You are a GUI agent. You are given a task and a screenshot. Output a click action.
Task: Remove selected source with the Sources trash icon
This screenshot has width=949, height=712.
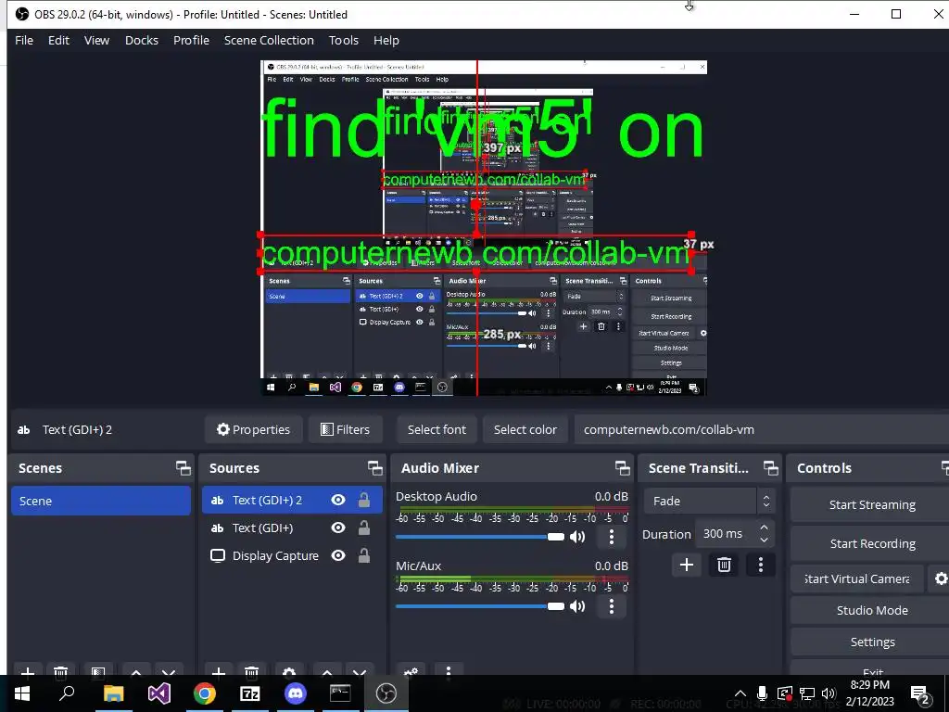tap(252, 672)
